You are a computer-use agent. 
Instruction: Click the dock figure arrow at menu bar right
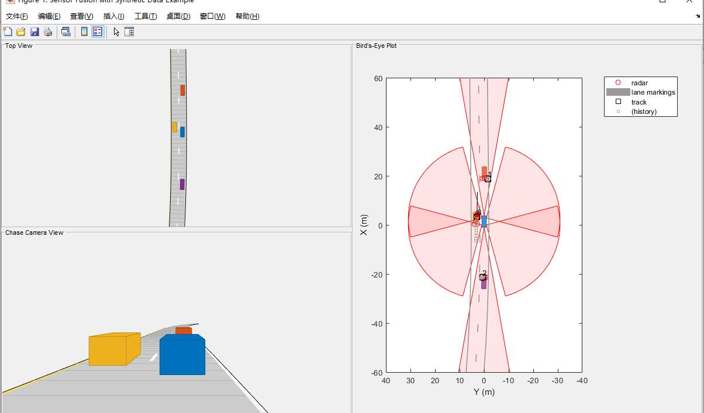point(698,16)
